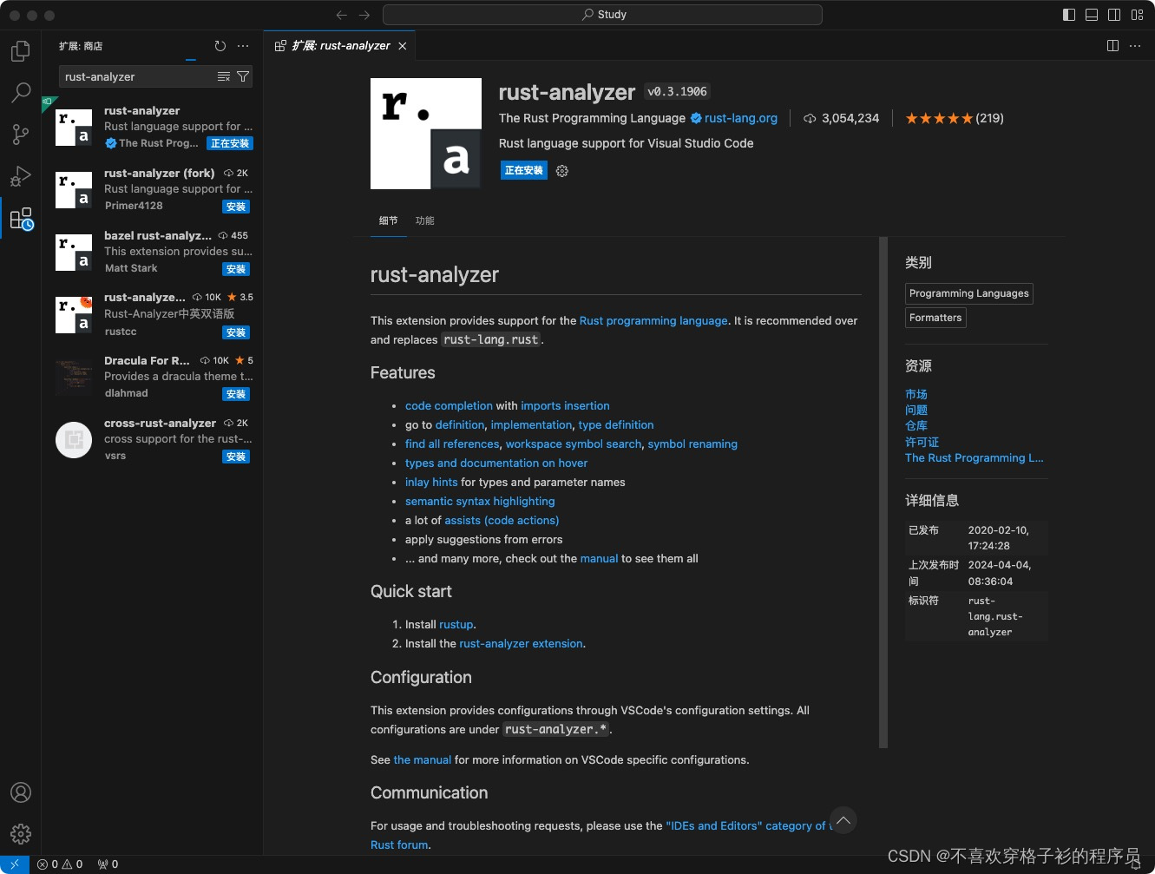Open the rust-lang.org publisher link
The width and height of the screenshot is (1155, 874).
point(739,118)
